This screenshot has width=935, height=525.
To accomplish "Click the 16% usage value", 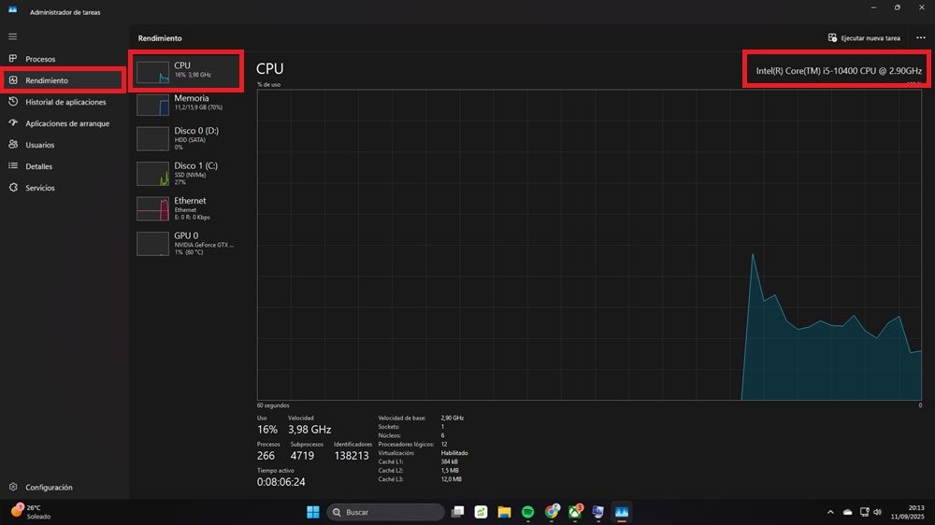I will point(267,429).
